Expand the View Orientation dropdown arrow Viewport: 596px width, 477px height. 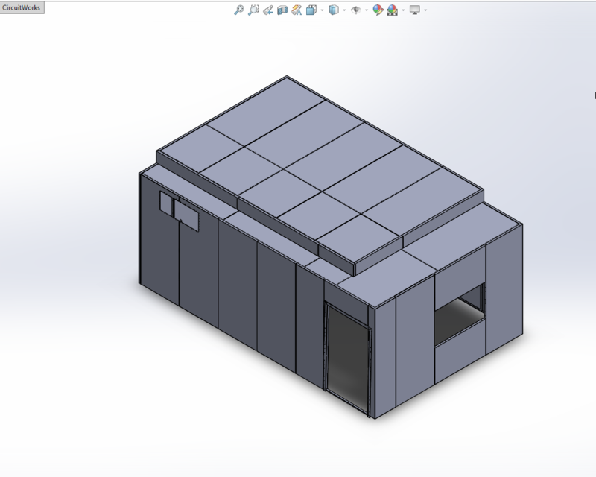pyautogui.click(x=321, y=11)
